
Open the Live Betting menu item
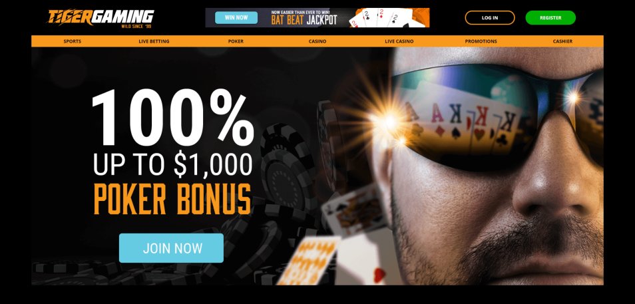click(x=154, y=41)
